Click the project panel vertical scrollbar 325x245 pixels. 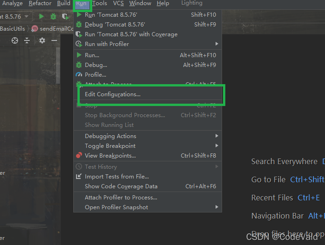58,66
